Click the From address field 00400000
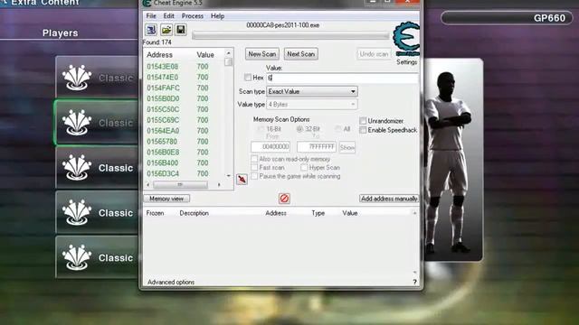 coord(271,146)
